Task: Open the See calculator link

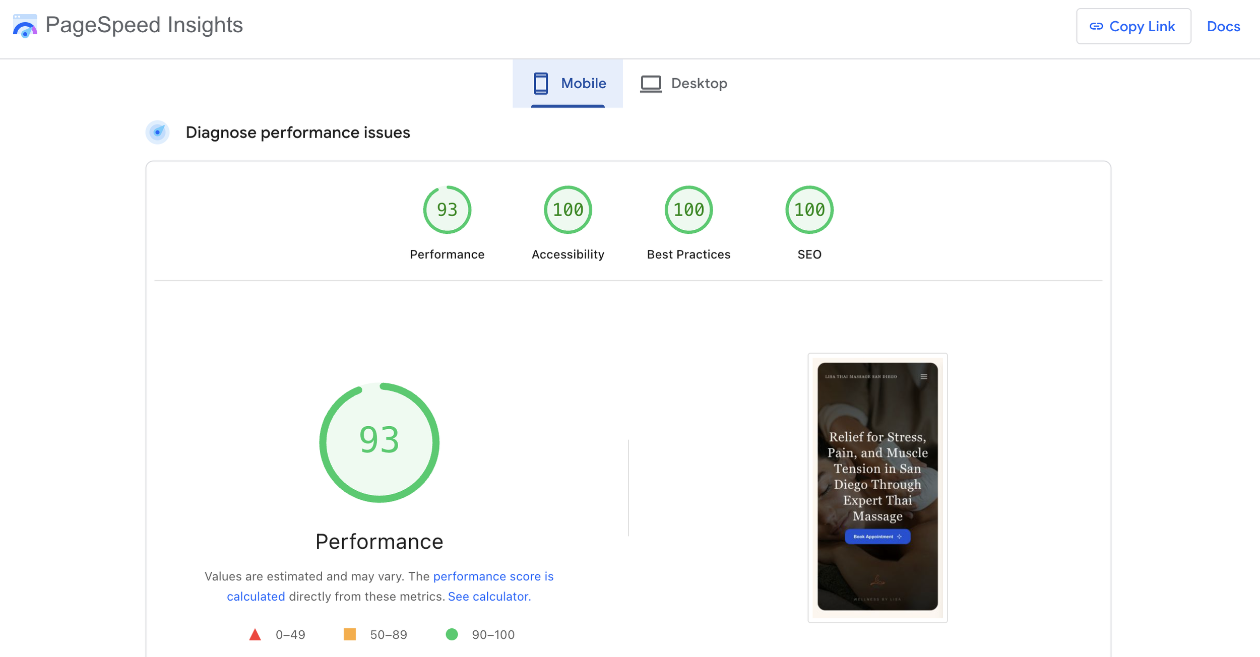Action: [489, 597]
